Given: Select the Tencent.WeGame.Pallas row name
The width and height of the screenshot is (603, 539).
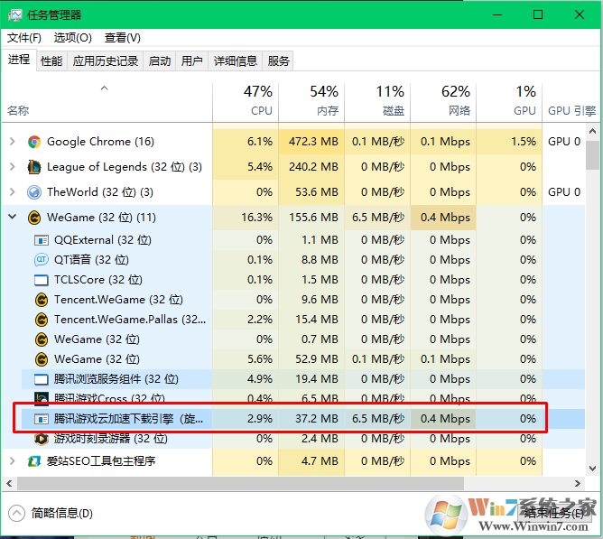Looking at the screenshot, I should [130, 320].
